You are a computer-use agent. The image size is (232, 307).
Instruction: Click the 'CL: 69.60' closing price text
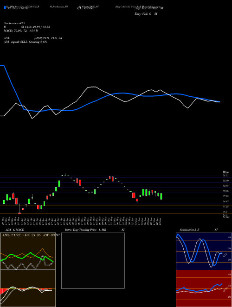click(86, 8)
